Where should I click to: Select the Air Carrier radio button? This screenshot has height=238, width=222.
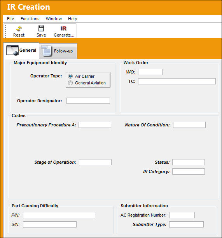[70, 76]
